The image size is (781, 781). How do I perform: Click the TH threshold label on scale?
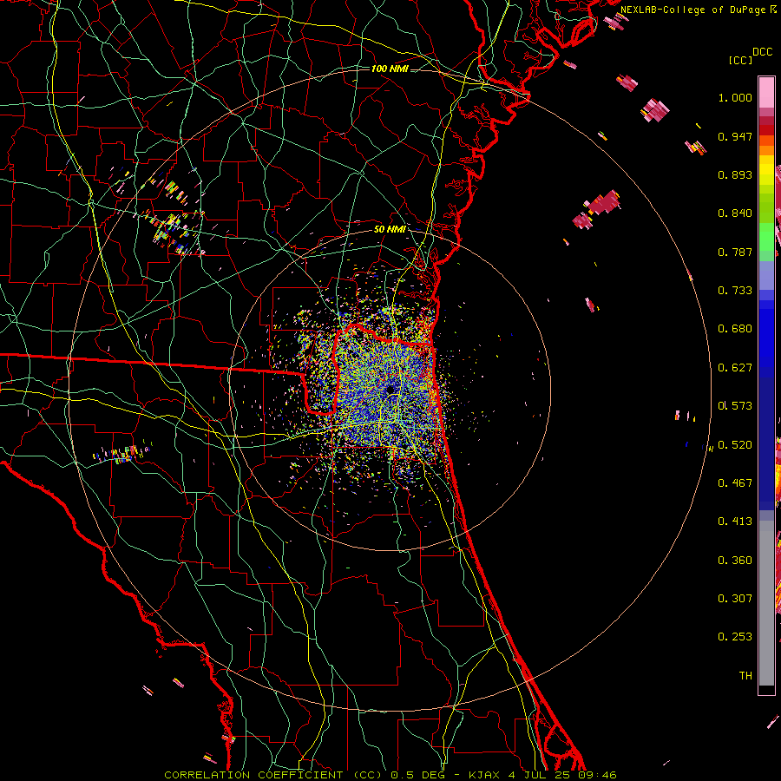[745, 676]
